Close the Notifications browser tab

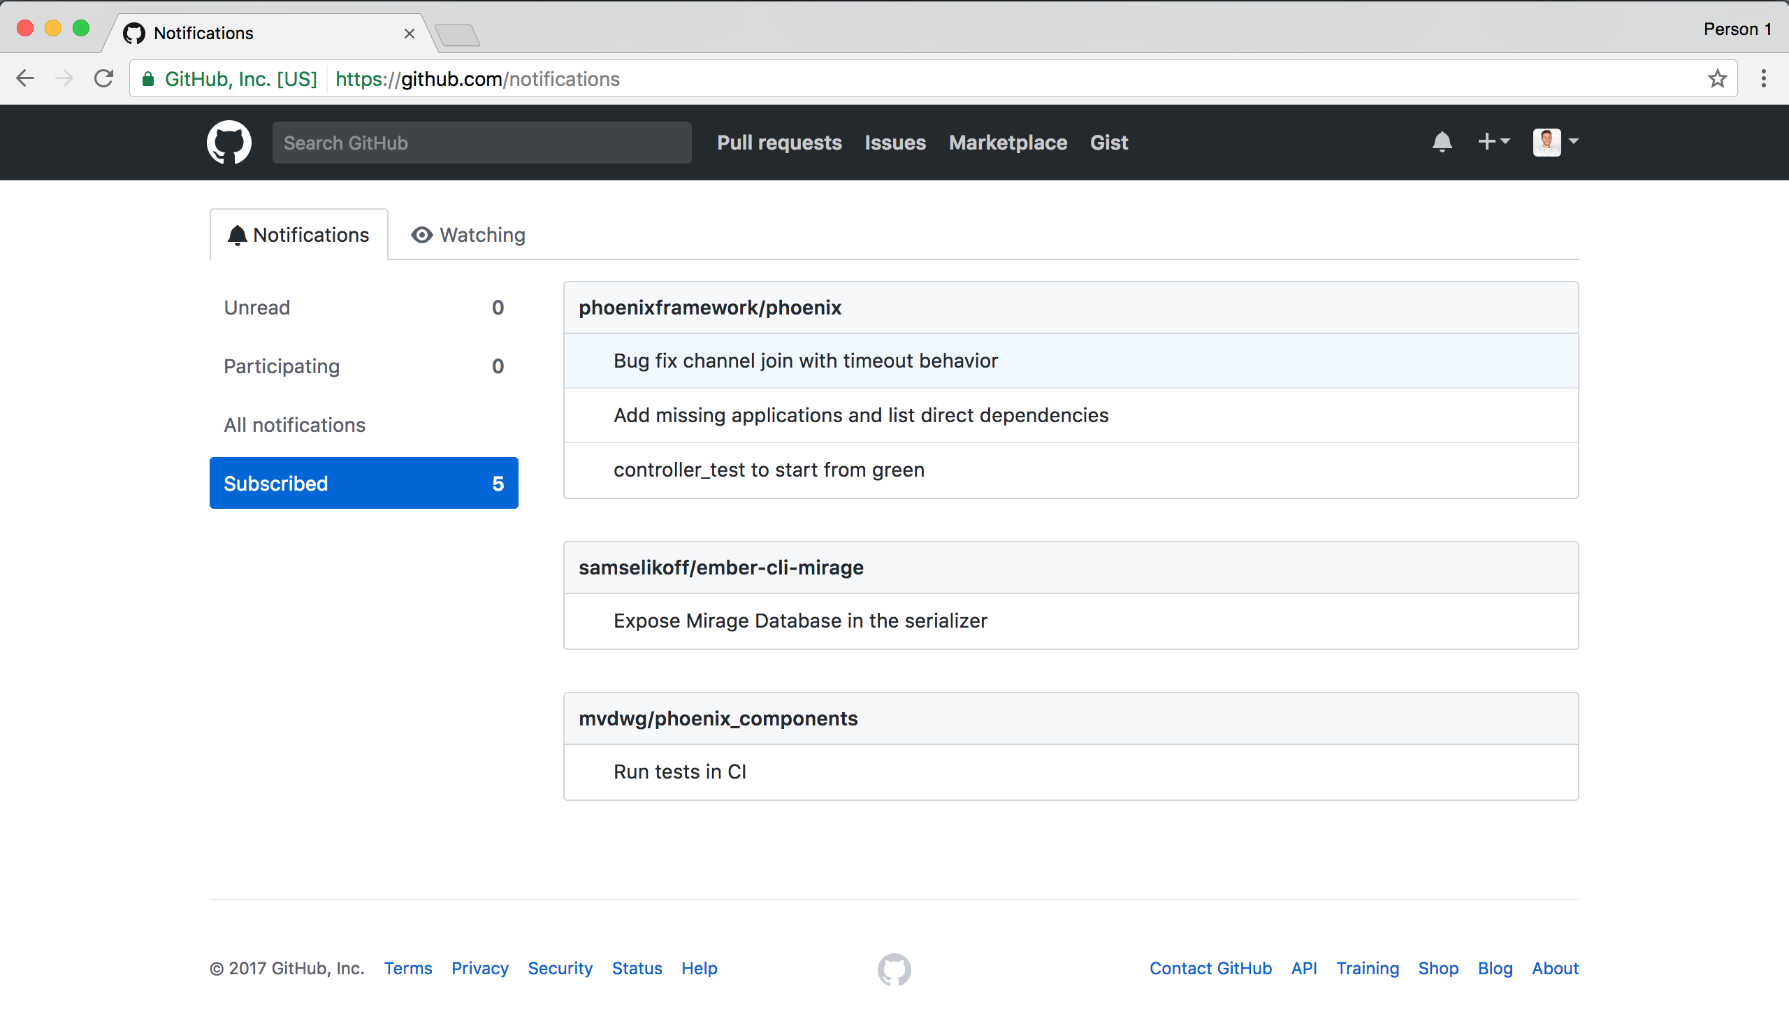410,34
